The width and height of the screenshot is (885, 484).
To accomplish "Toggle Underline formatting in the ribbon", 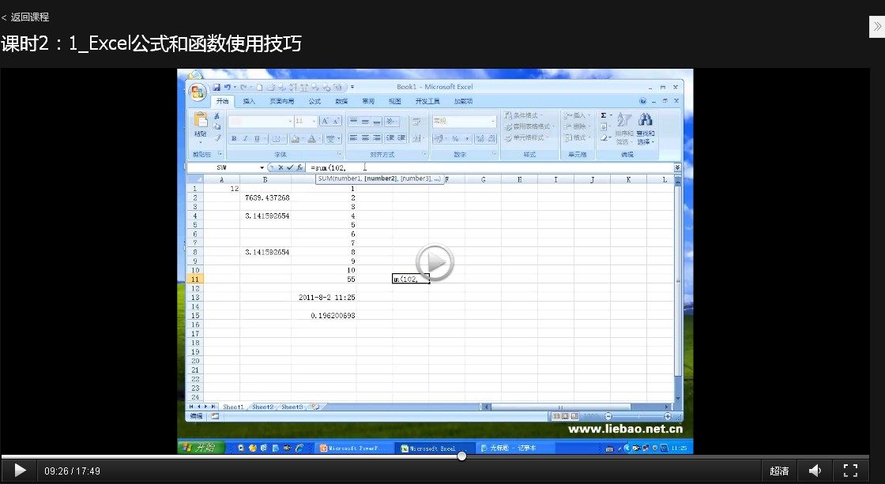I will tap(258, 138).
